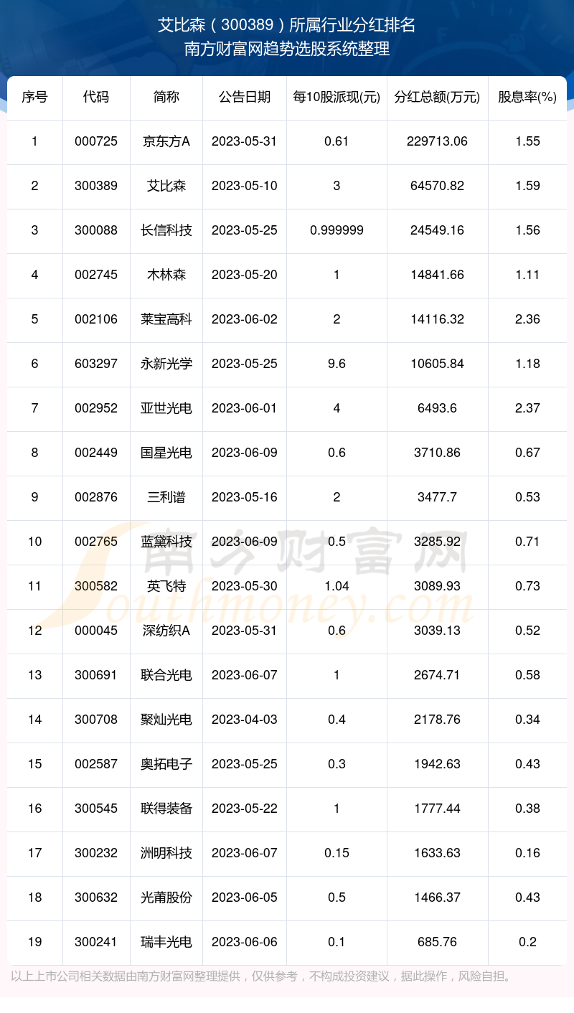
Task: Select the 莱宝高科 stock name
Action: [166, 319]
